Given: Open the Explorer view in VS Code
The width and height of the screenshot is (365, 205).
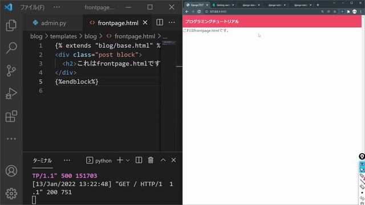Looking at the screenshot, I should click(11, 25).
